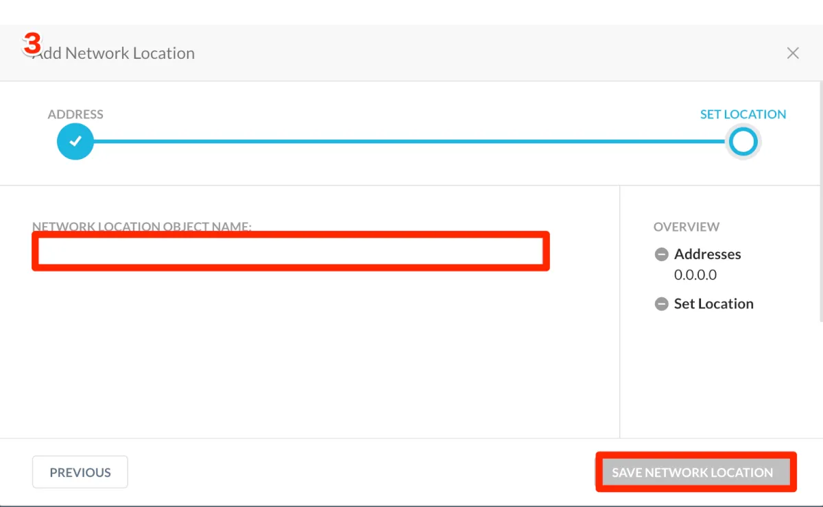Click the blue progress line between steps

point(409,142)
